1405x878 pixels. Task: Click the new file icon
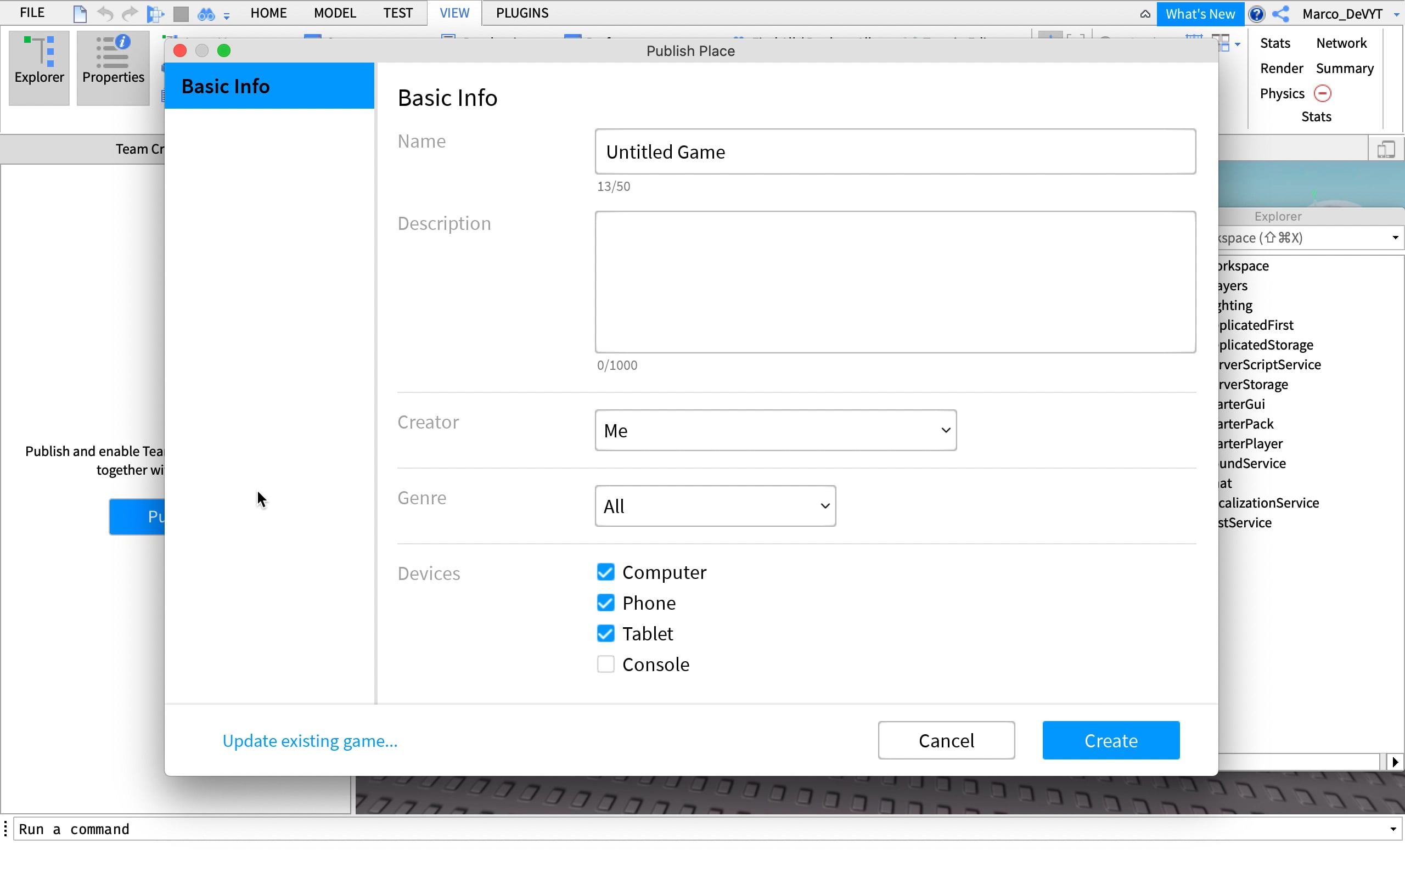coord(80,13)
